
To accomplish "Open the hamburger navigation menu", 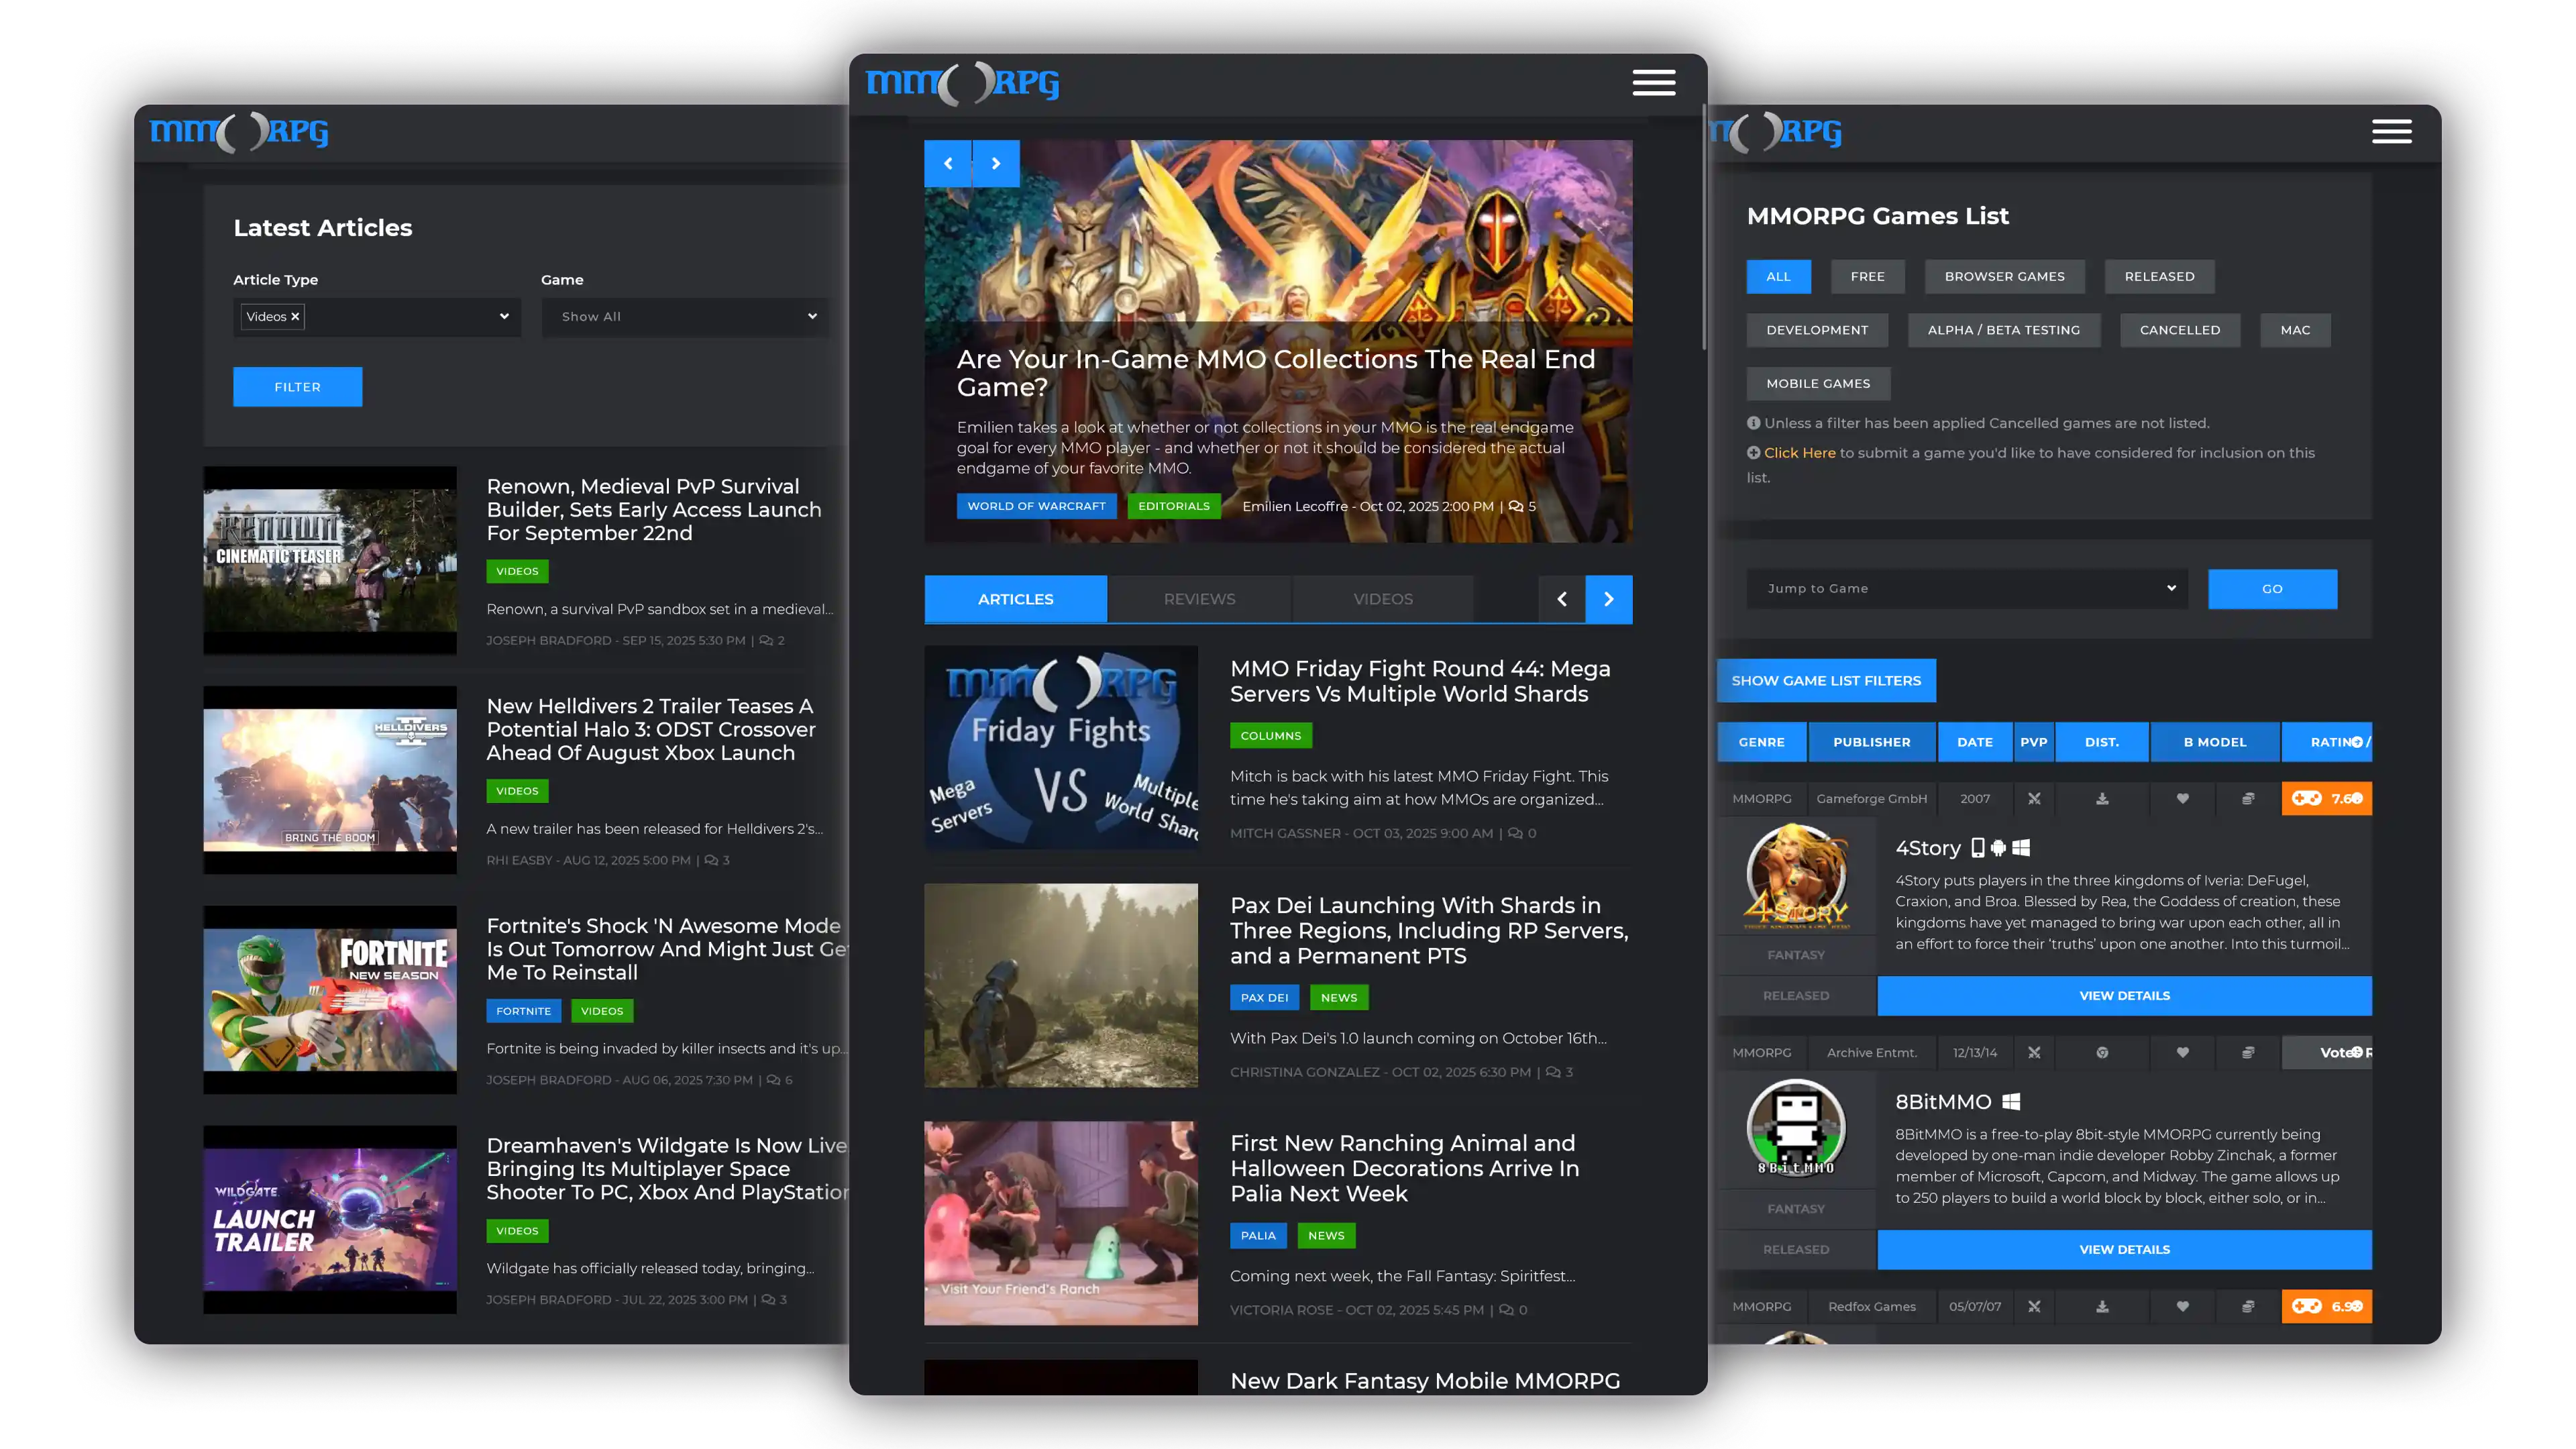I will [1654, 83].
